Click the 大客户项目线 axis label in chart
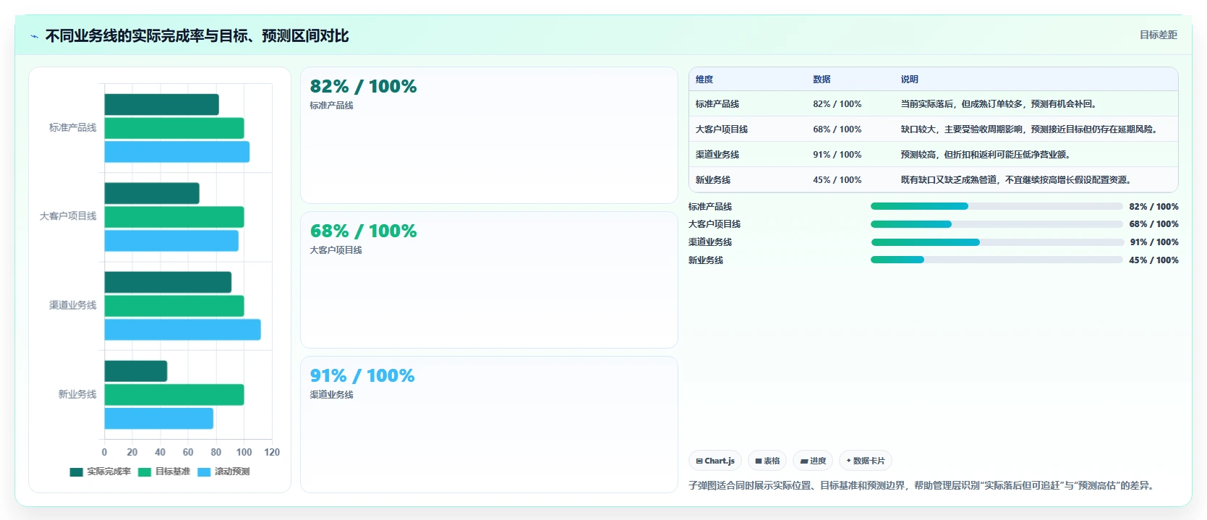 click(x=68, y=216)
